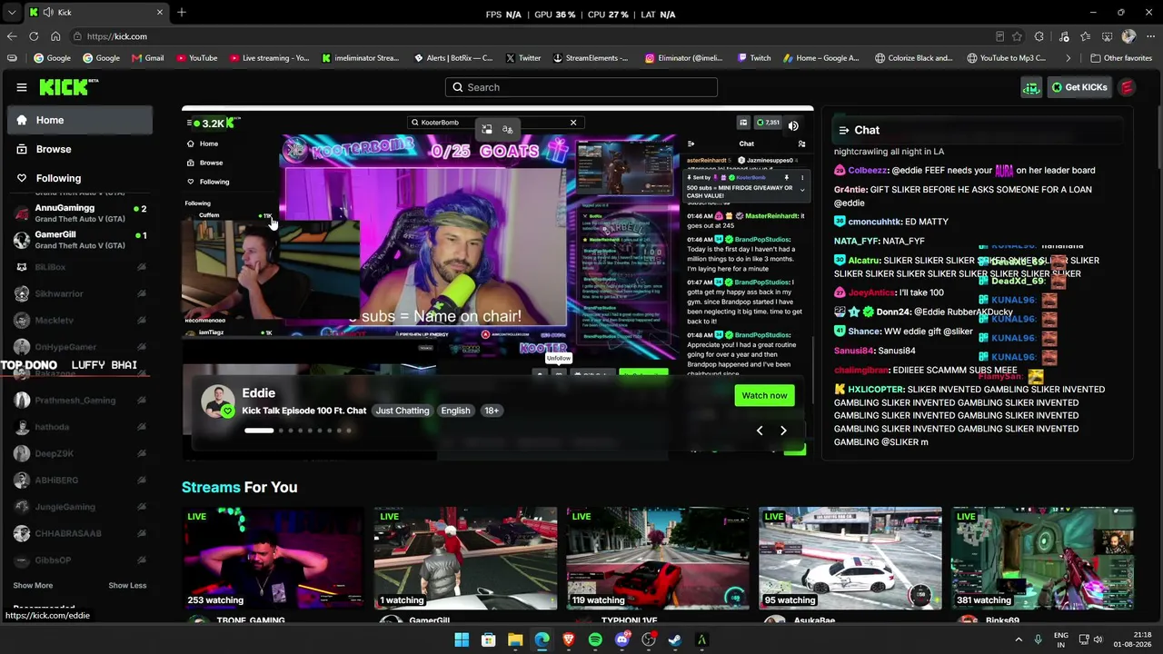Show next featured stream

tap(783, 431)
